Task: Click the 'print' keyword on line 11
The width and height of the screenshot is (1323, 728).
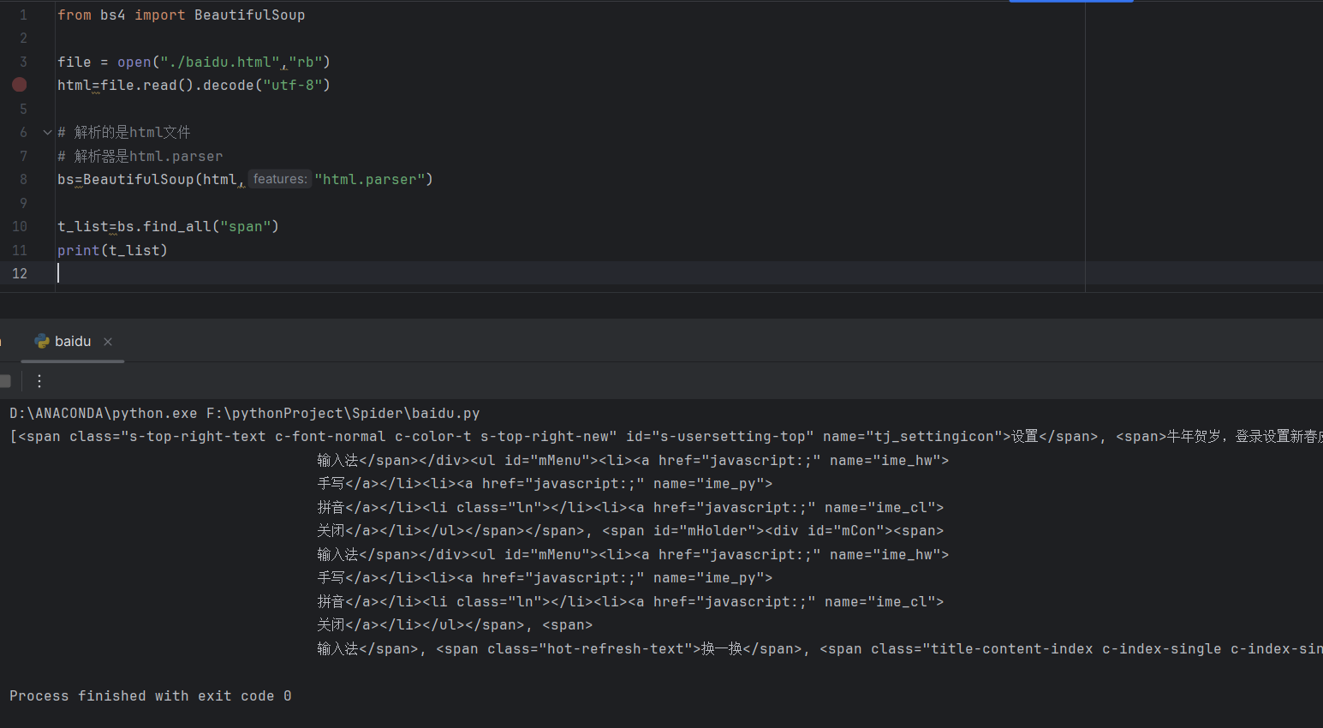Action: [79, 250]
